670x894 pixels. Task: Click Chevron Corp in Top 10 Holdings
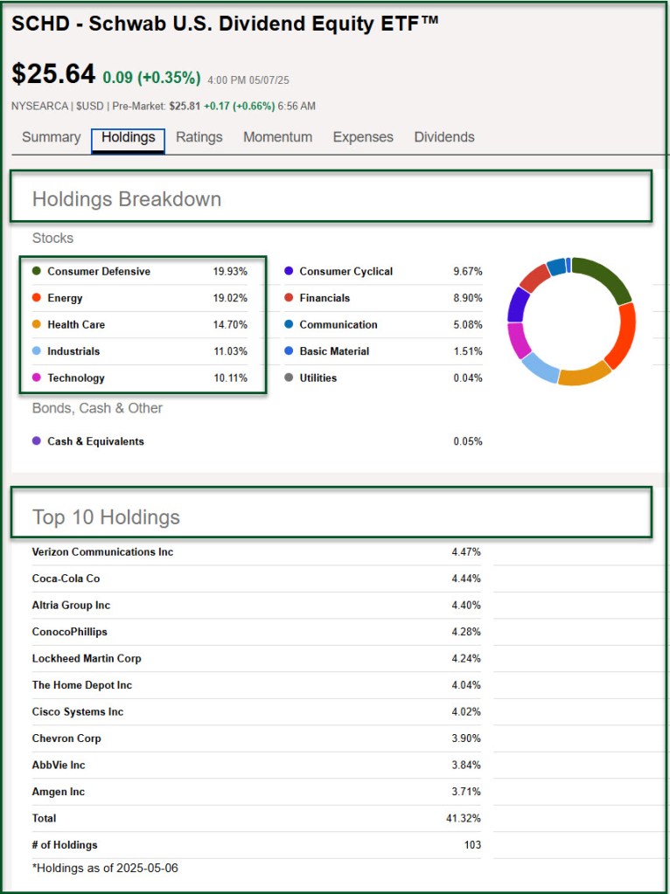coord(66,738)
